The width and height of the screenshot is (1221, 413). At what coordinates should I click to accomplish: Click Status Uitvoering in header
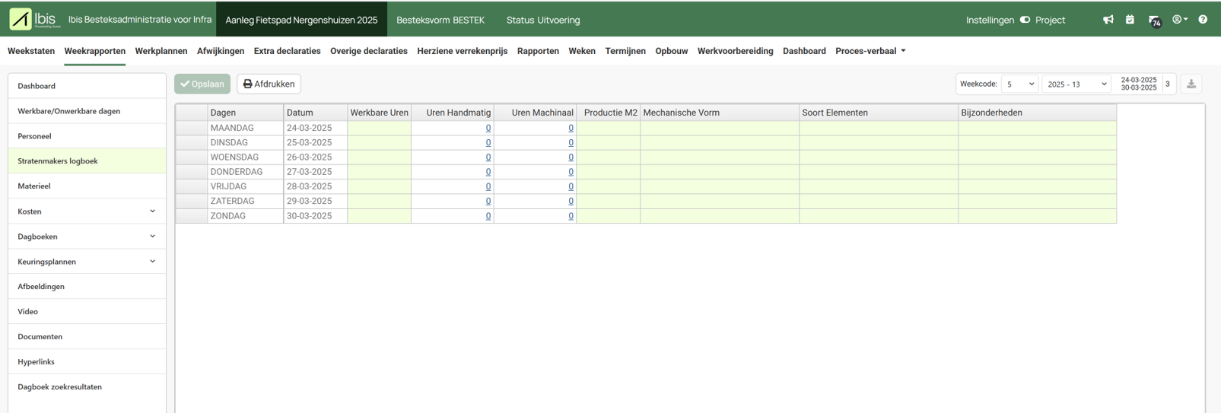[x=543, y=20]
